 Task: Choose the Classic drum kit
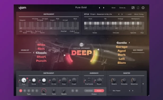(41, 53)
